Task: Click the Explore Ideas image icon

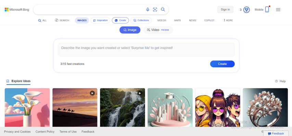Action: tap(8, 81)
